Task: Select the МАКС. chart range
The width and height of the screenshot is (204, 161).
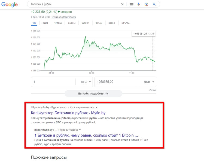Action: pyautogui.click(x=126, y=23)
